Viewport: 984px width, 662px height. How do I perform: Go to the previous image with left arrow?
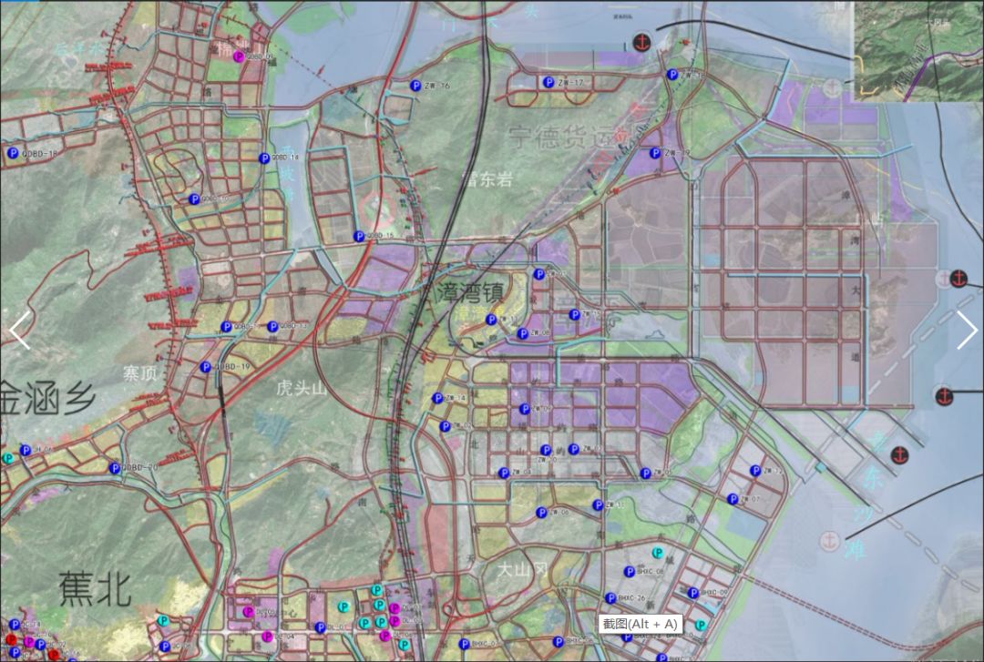[19, 330]
